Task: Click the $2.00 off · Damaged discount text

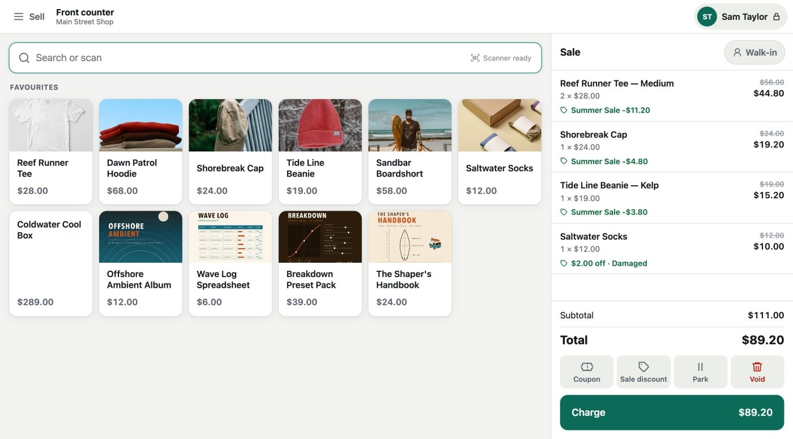Action: click(x=609, y=263)
